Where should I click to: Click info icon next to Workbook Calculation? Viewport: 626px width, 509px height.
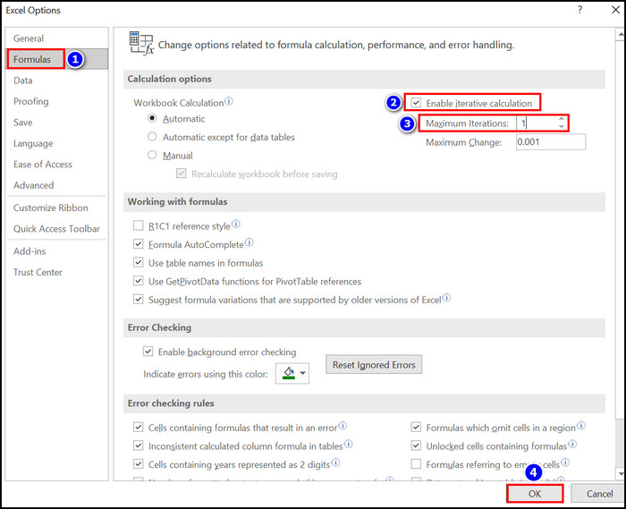229,101
